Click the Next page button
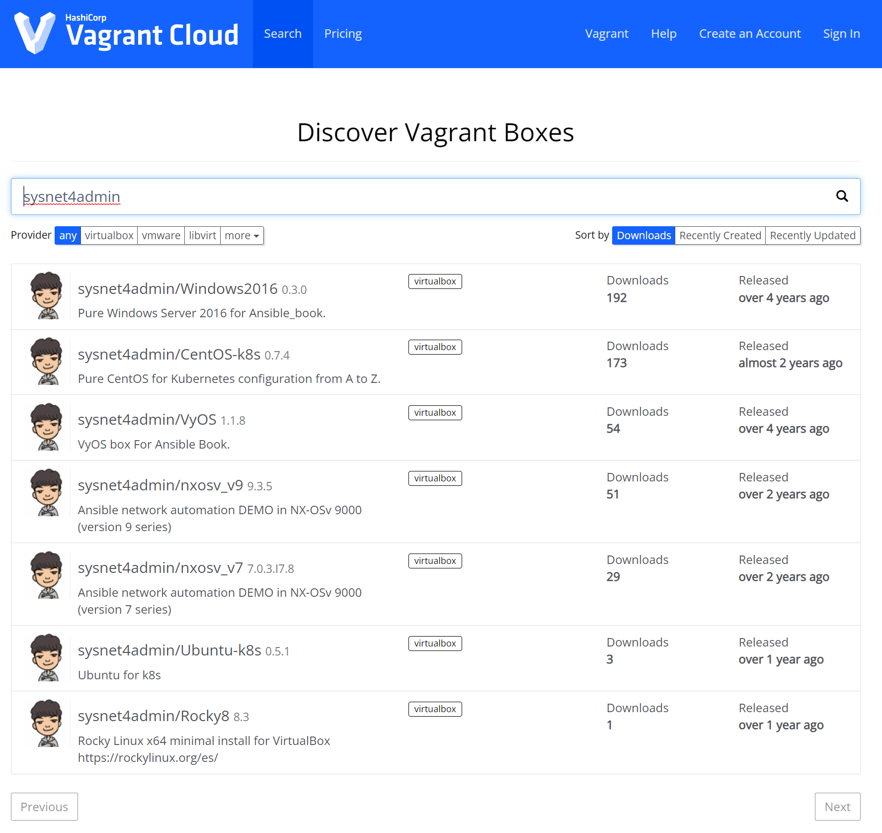This screenshot has width=882, height=833. pos(837,807)
